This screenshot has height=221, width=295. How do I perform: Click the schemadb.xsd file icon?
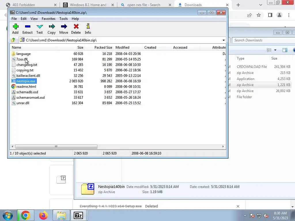(13, 92)
